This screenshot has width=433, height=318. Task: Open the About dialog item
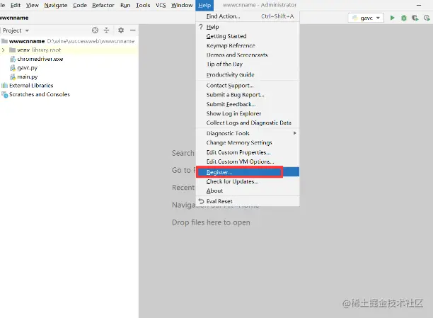[x=248, y=191]
